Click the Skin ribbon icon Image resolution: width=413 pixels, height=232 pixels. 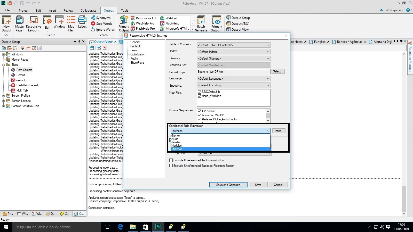[x=47, y=24]
